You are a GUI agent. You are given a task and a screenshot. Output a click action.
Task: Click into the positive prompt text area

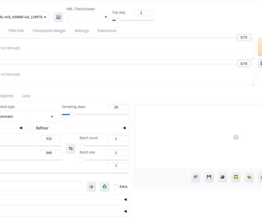point(126,49)
